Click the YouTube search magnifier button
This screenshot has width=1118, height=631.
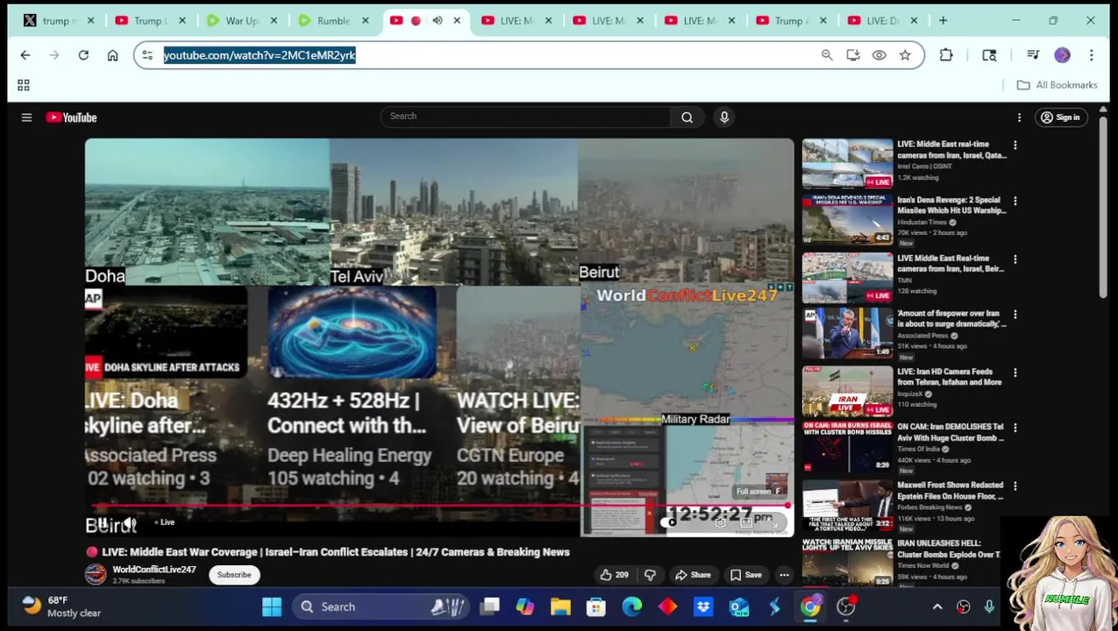pos(687,117)
